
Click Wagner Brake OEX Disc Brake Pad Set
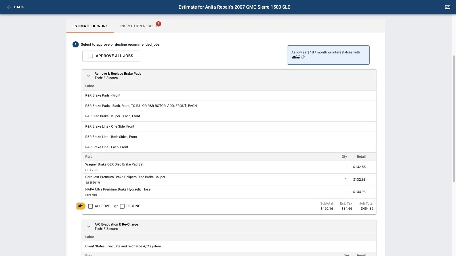[x=114, y=165]
